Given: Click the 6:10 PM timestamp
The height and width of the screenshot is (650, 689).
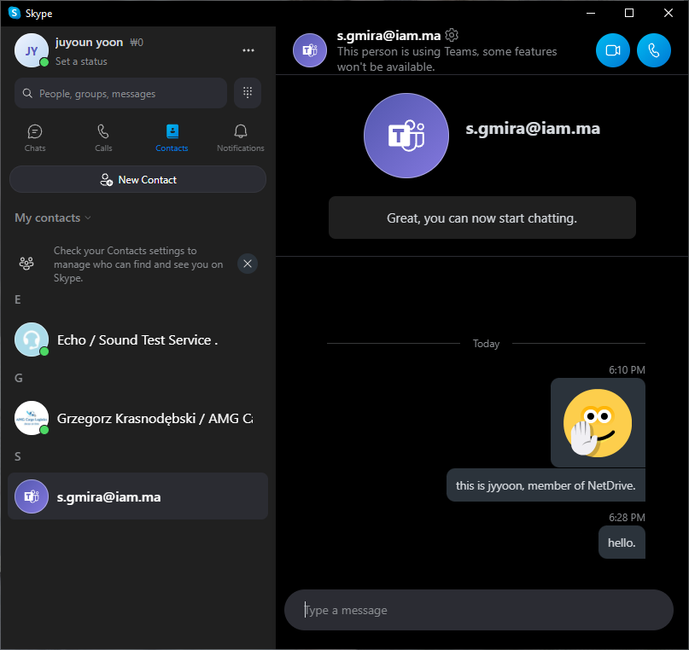Looking at the screenshot, I should 627,370.
